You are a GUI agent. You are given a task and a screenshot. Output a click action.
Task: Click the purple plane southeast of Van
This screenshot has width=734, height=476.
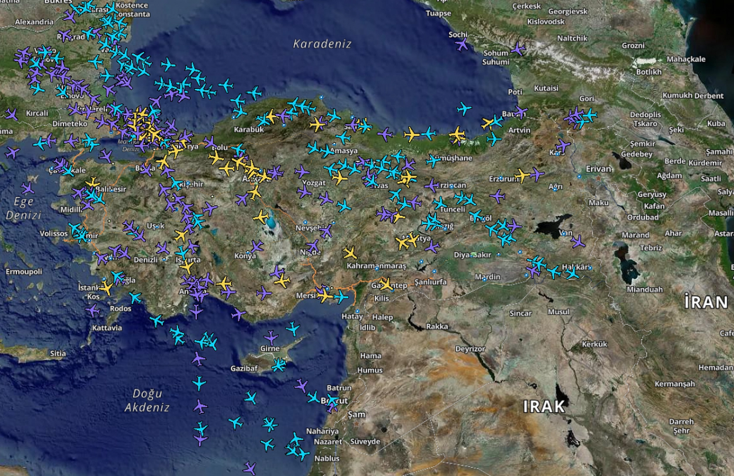tap(578, 241)
